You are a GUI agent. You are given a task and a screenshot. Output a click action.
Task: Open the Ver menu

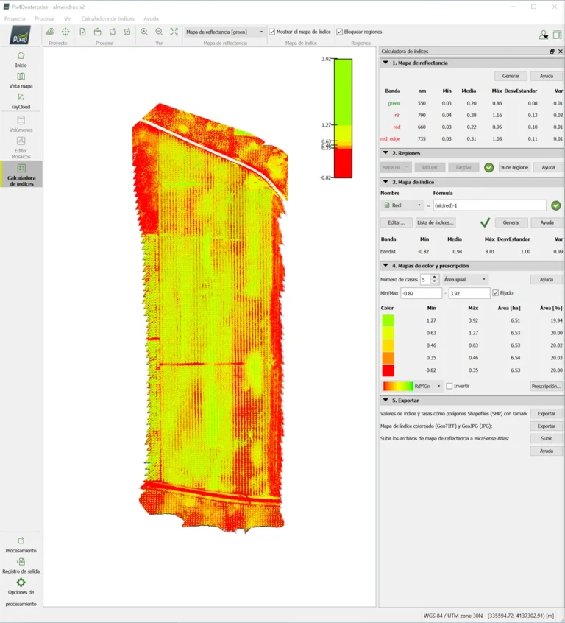click(68, 18)
